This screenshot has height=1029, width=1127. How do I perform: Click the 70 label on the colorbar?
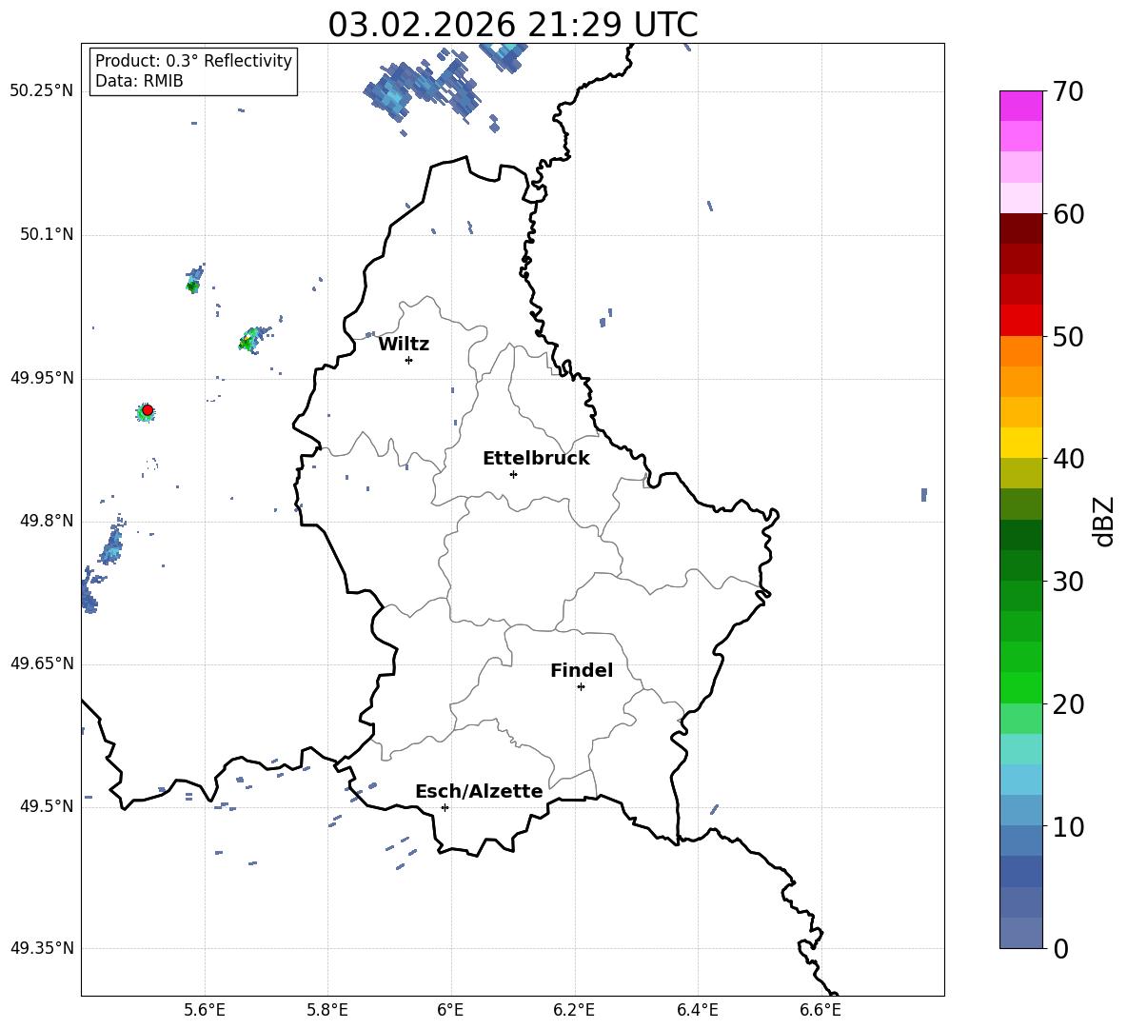1068,92
